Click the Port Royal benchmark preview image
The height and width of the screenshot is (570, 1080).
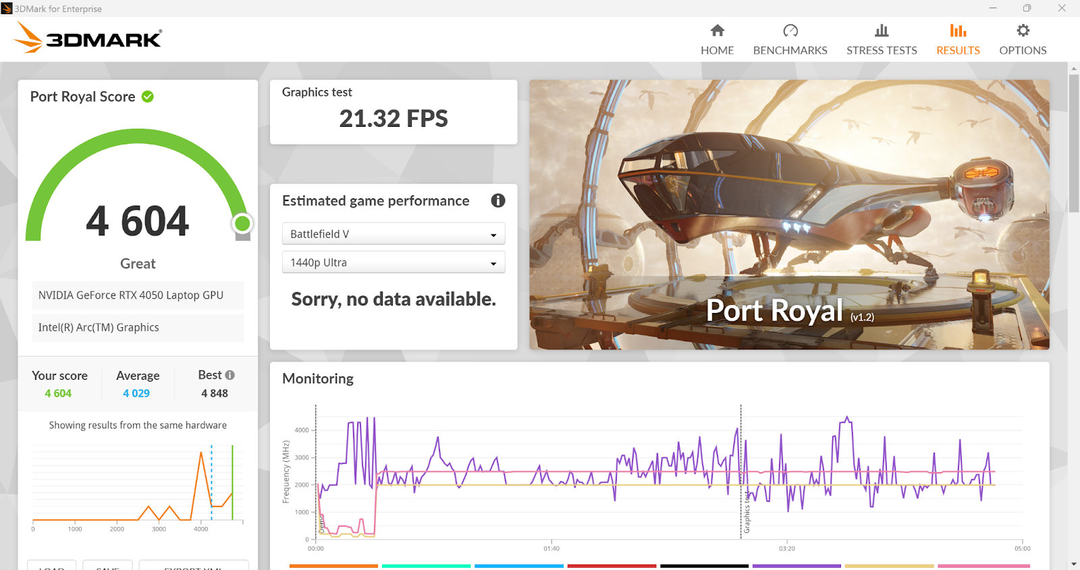789,215
